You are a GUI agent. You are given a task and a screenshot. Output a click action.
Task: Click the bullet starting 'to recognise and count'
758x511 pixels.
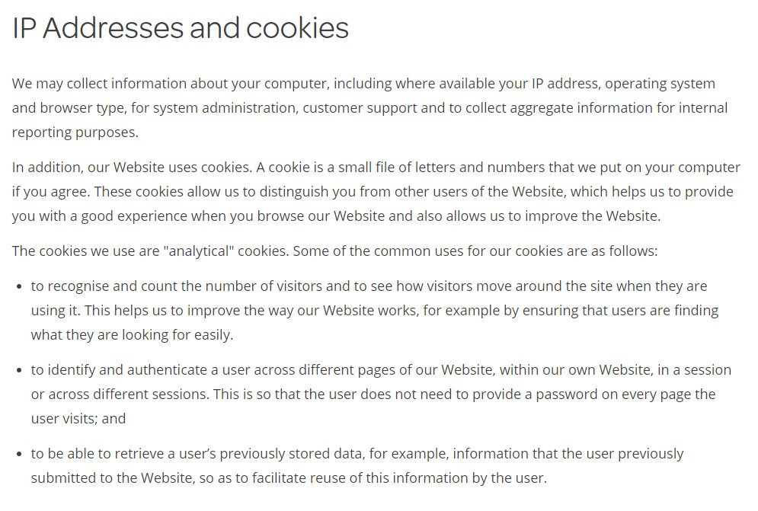coord(375,311)
